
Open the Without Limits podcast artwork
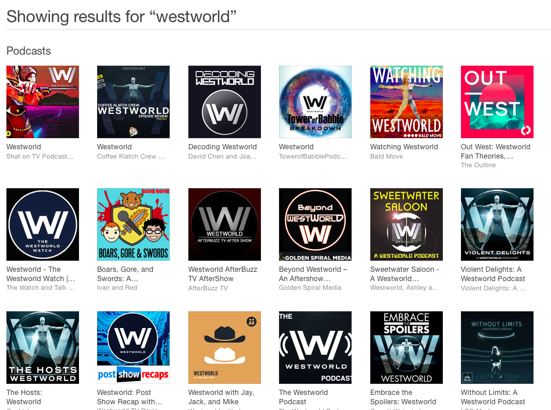point(497,347)
